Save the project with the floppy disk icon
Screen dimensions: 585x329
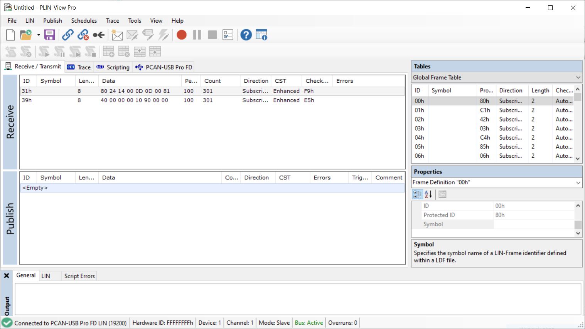tap(49, 35)
